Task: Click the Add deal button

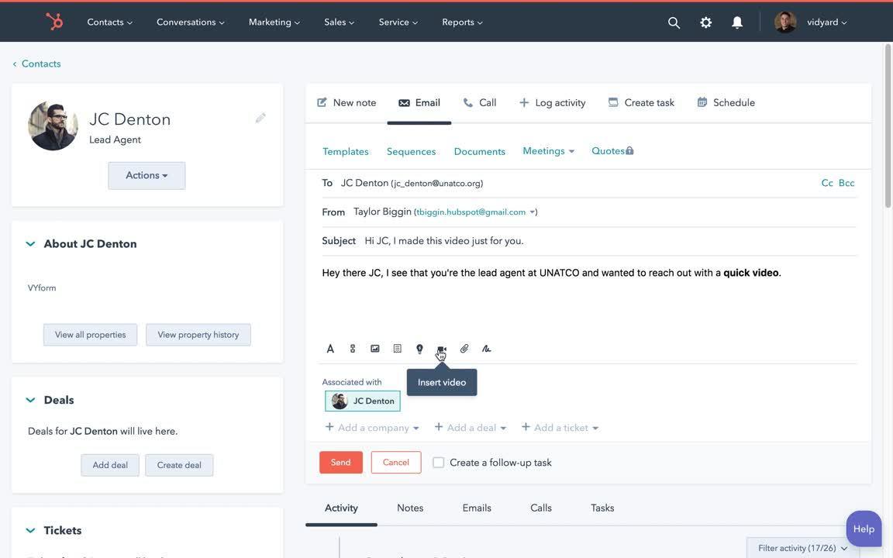Action: (x=110, y=465)
